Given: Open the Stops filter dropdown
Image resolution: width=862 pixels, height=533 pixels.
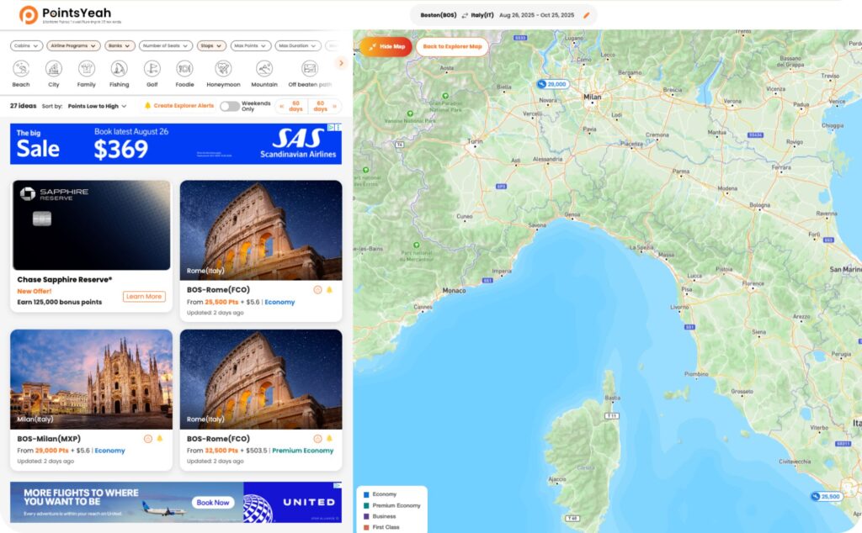Looking at the screenshot, I should click(211, 46).
